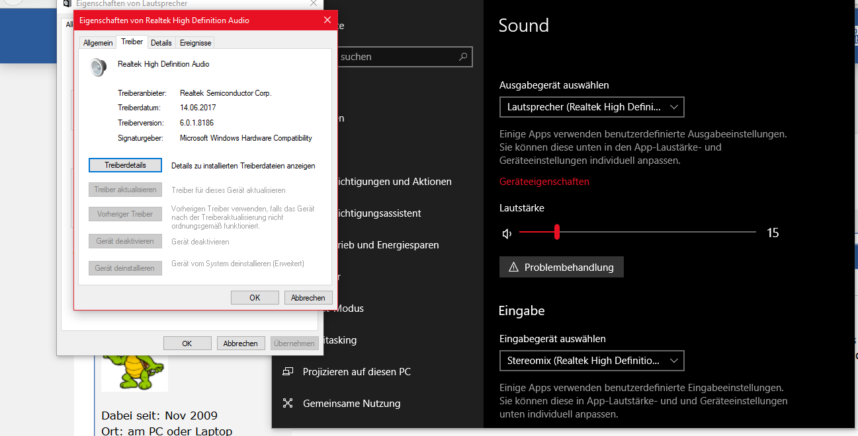858x436 pixels.
Task: Click the Eingabe section heading
Action: click(521, 310)
